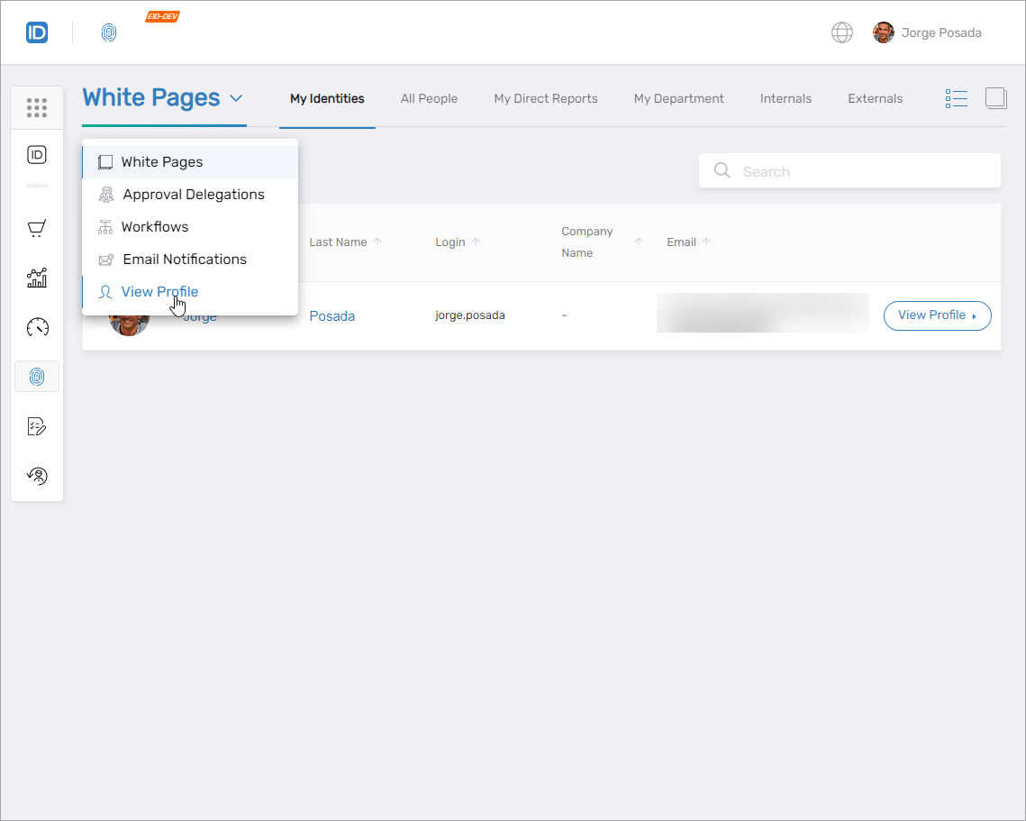The width and height of the screenshot is (1026, 821).
Task: Open the tasks checklist sidebar icon
Action: pyautogui.click(x=36, y=425)
